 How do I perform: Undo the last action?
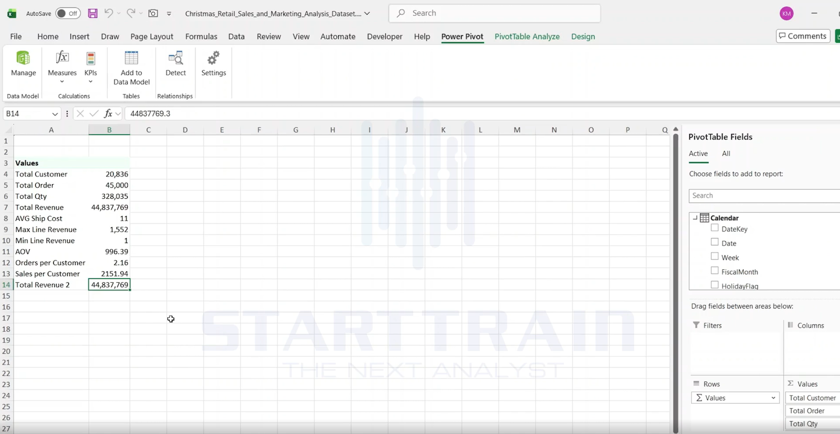coord(109,13)
